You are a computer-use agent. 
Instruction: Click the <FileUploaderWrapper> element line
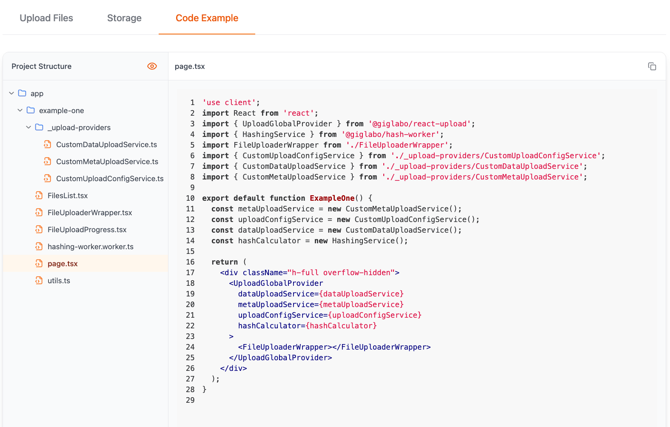[x=334, y=347]
